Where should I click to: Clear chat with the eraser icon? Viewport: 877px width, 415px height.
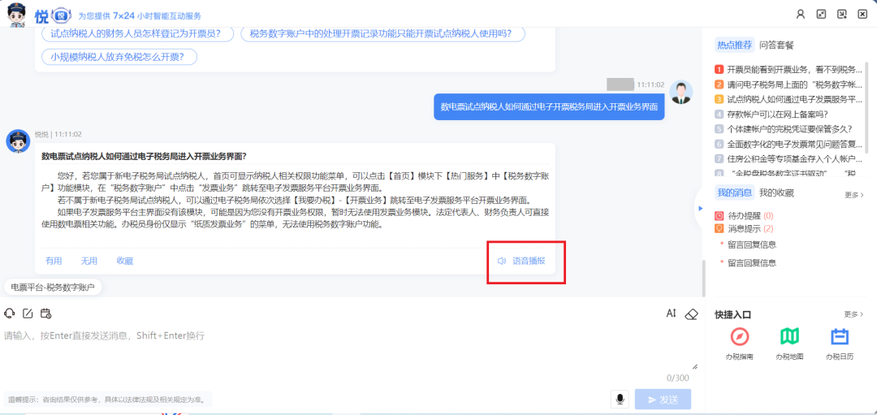pyautogui.click(x=691, y=313)
